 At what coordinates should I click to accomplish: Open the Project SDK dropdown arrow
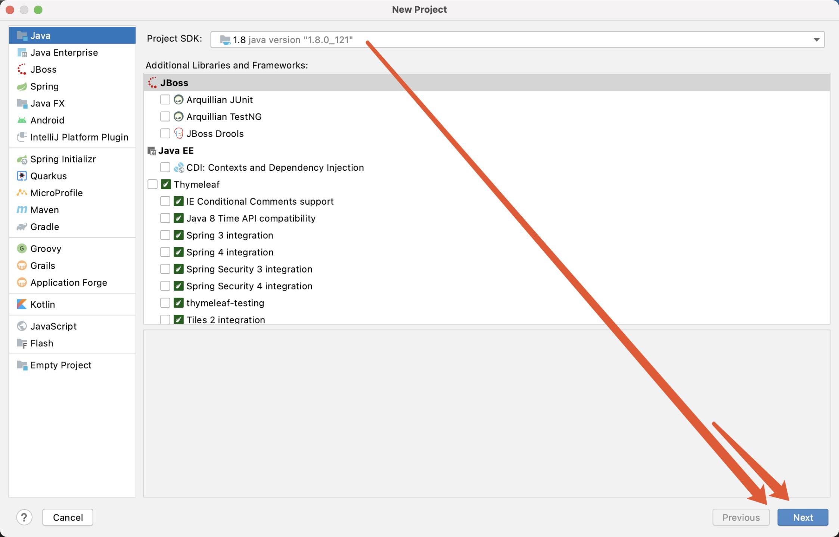point(816,40)
